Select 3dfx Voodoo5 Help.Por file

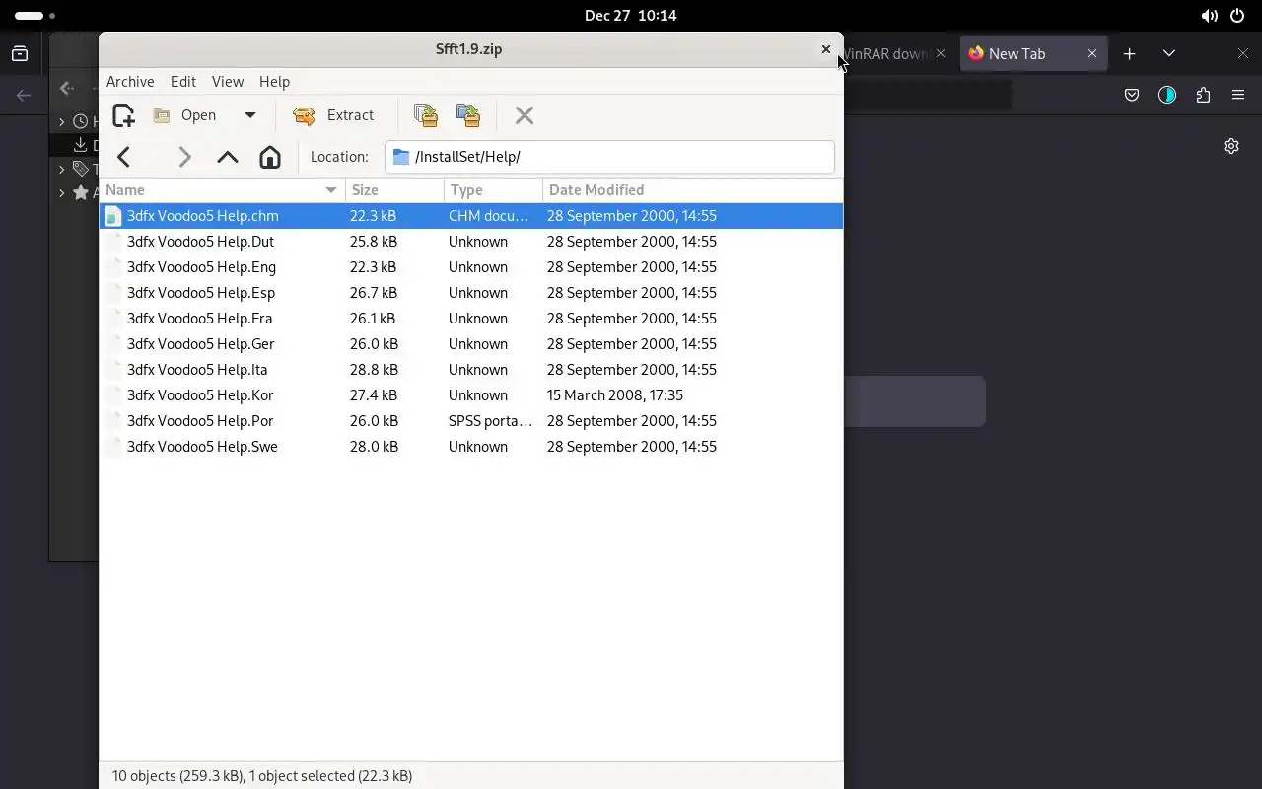coord(471,421)
